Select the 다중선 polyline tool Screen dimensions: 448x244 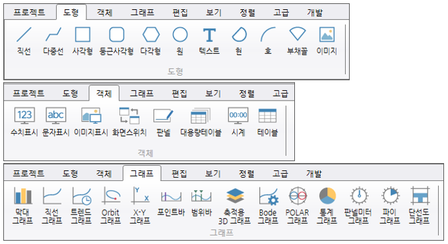53,41
